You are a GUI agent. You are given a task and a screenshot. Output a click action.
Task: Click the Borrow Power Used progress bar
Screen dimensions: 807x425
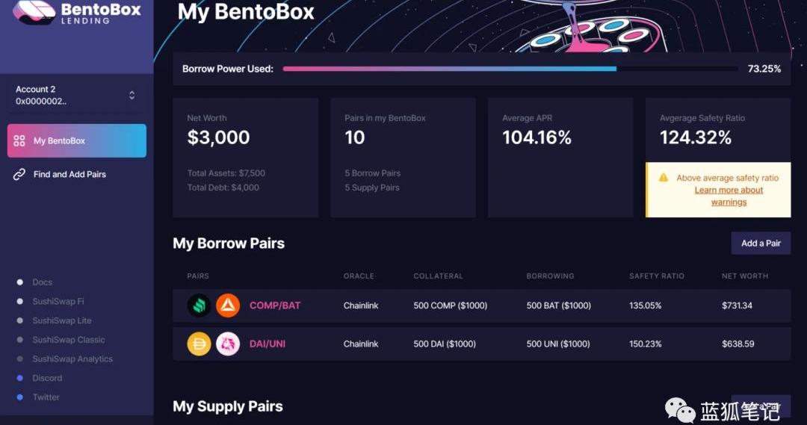click(510, 69)
